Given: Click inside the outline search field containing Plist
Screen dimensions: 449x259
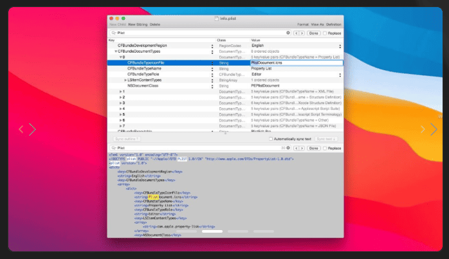Looking at the screenshot, I should tap(201, 33).
